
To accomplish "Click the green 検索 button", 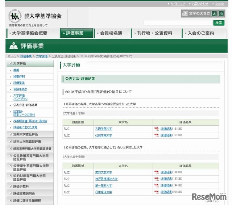I will (219, 23).
